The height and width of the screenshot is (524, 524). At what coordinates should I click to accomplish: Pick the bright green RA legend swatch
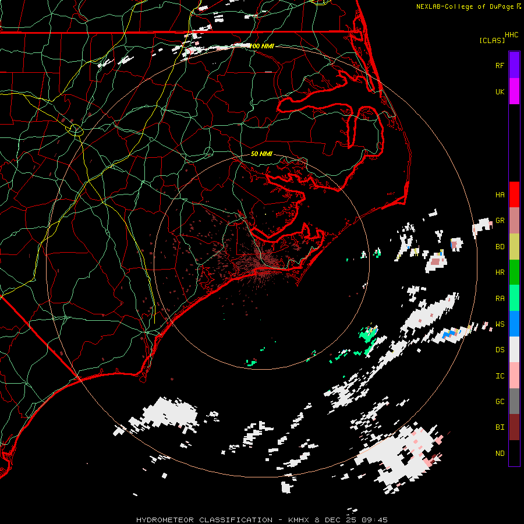514,298
